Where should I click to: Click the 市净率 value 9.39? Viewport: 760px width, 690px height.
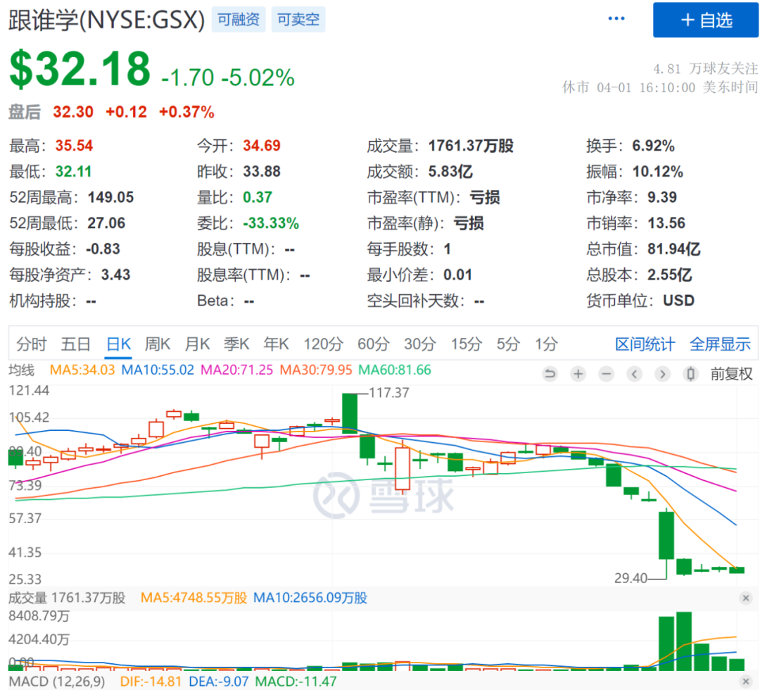click(662, 197)
